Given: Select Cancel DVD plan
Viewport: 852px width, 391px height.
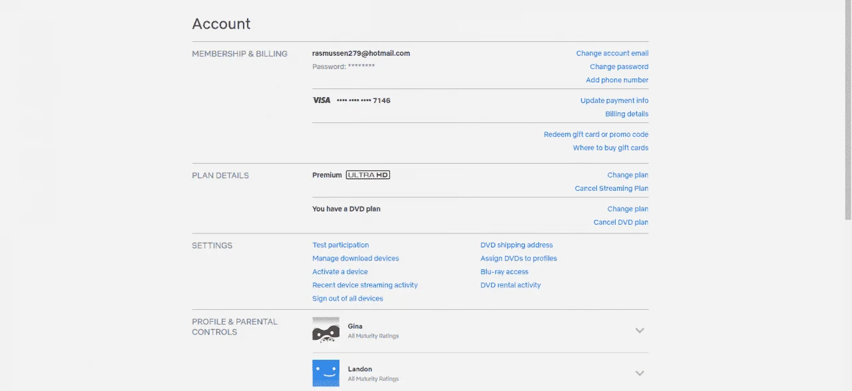Looking at the screenshot, I should click(x=620, y=222).
